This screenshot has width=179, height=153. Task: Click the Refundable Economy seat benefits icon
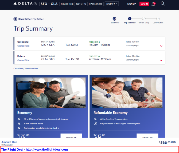(95, 119)
